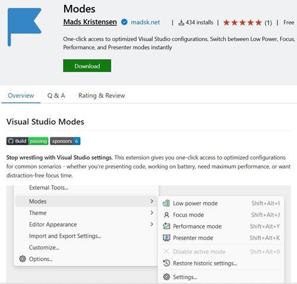The image size is (297, 284).
Task: Click the Shift+Alt+Y shortcut text
Action: click(265, 226)
